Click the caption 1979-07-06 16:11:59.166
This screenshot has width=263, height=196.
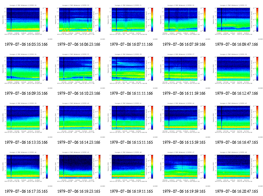[184, 93]
